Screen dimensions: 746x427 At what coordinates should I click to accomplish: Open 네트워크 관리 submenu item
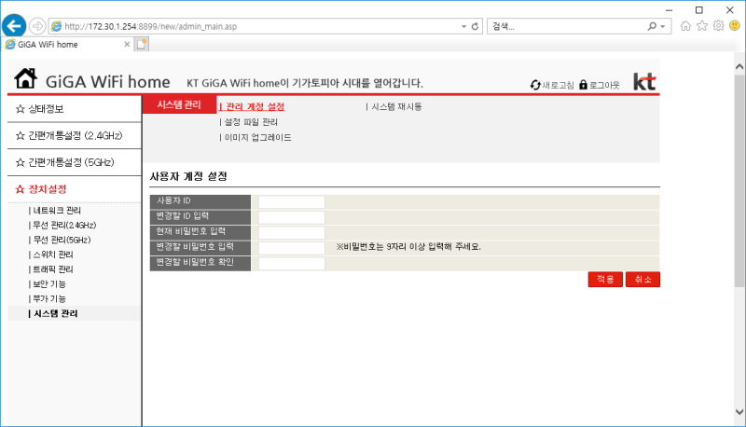[55, 210]
